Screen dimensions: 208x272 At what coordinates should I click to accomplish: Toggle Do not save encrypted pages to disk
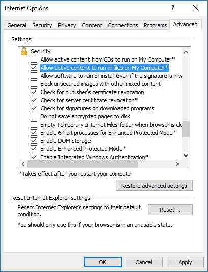click(x=34, y=116)
